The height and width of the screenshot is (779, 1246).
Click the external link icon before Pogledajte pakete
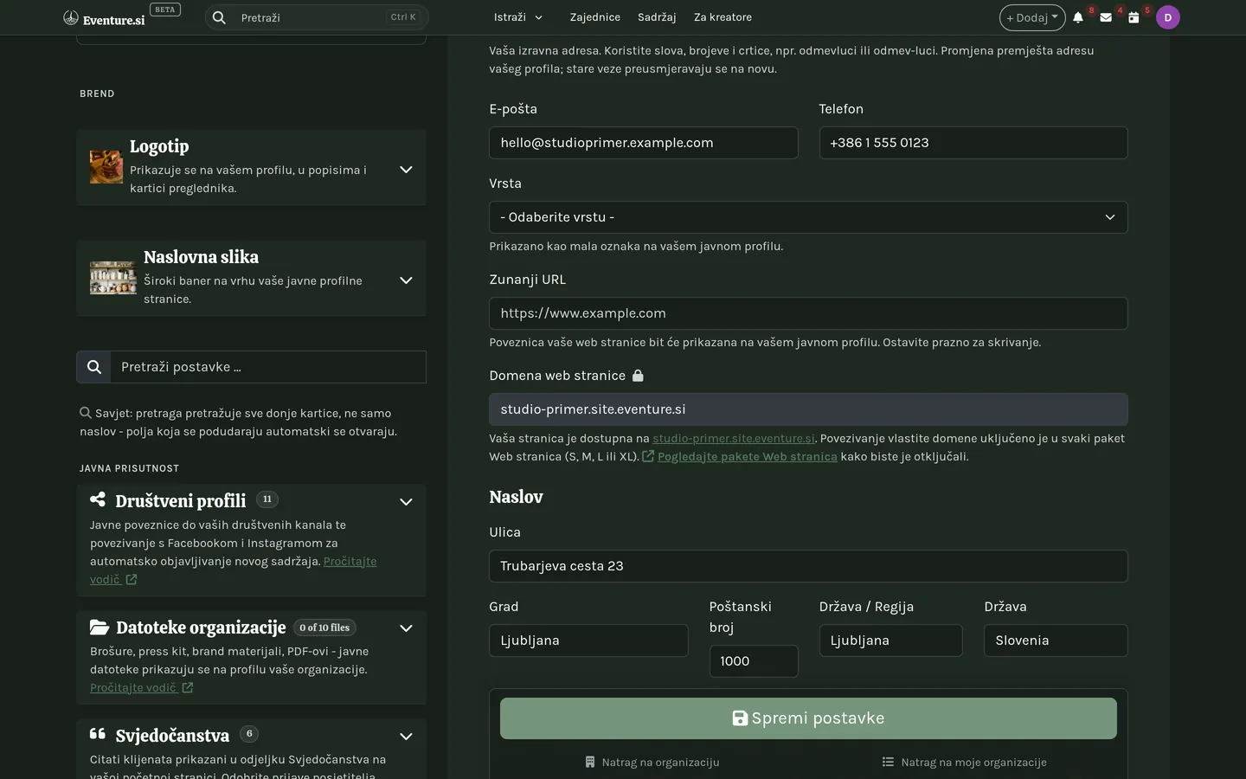(648, 456)
